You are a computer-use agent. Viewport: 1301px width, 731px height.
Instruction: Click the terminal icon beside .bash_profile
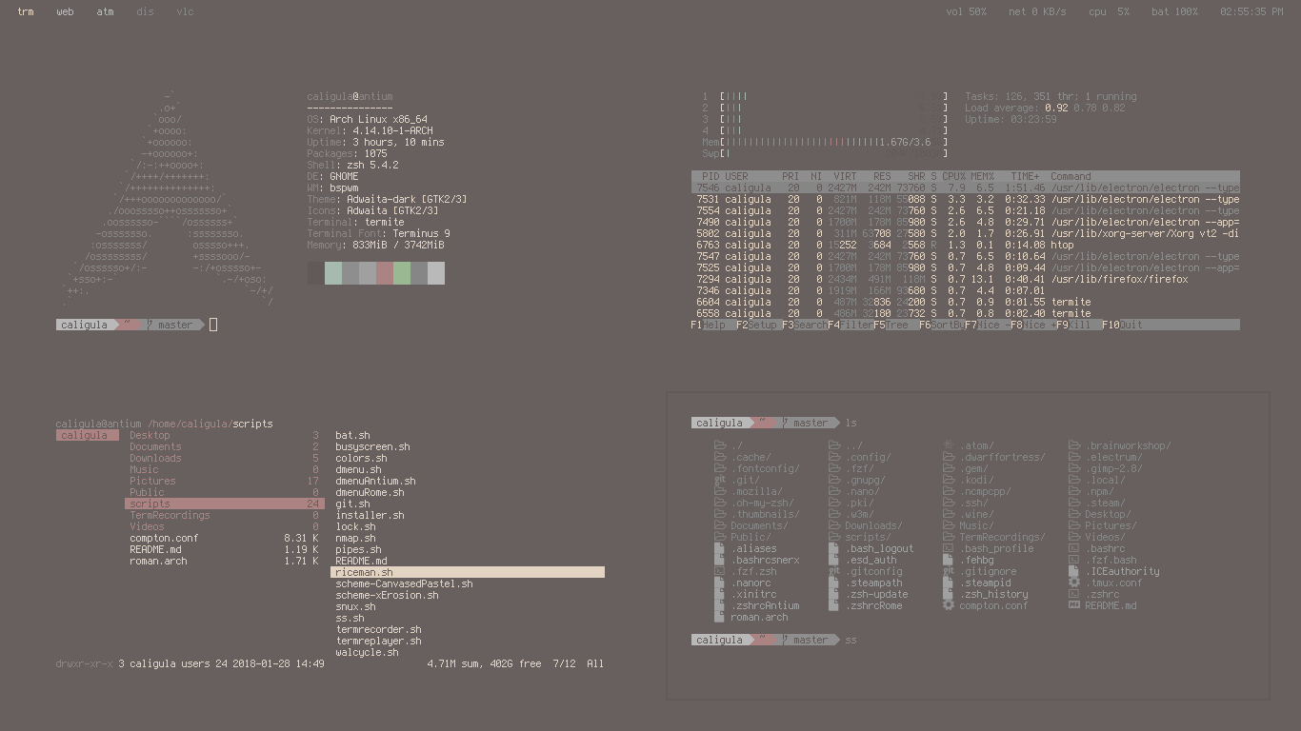[x=949, y=548]
